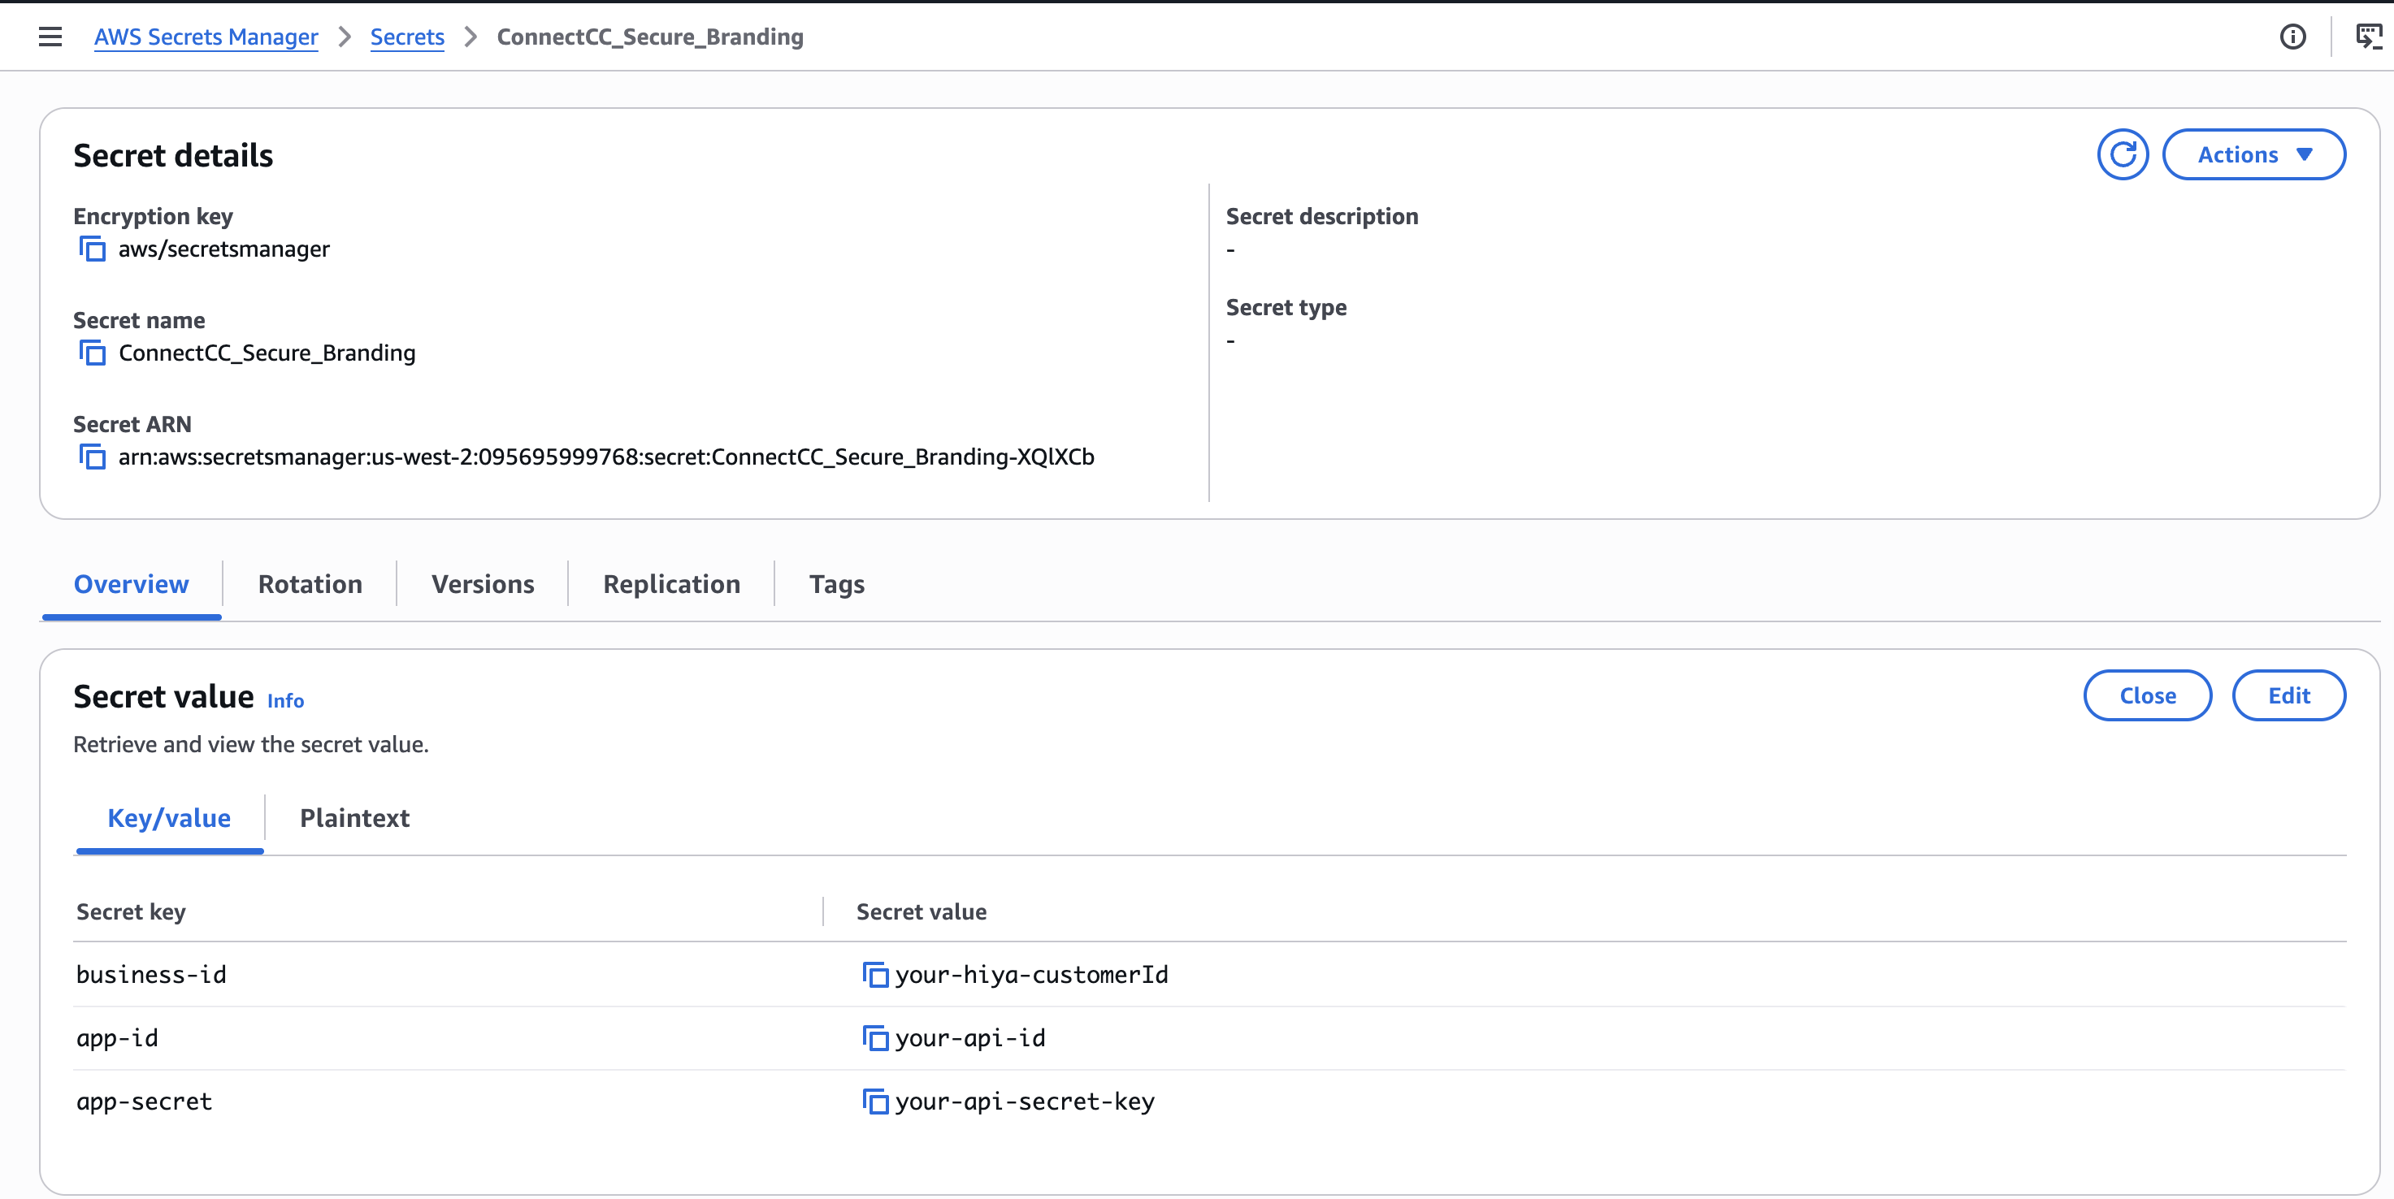Copy the secret name ConnectCC_Secure_Branding

tap(92, 353)
